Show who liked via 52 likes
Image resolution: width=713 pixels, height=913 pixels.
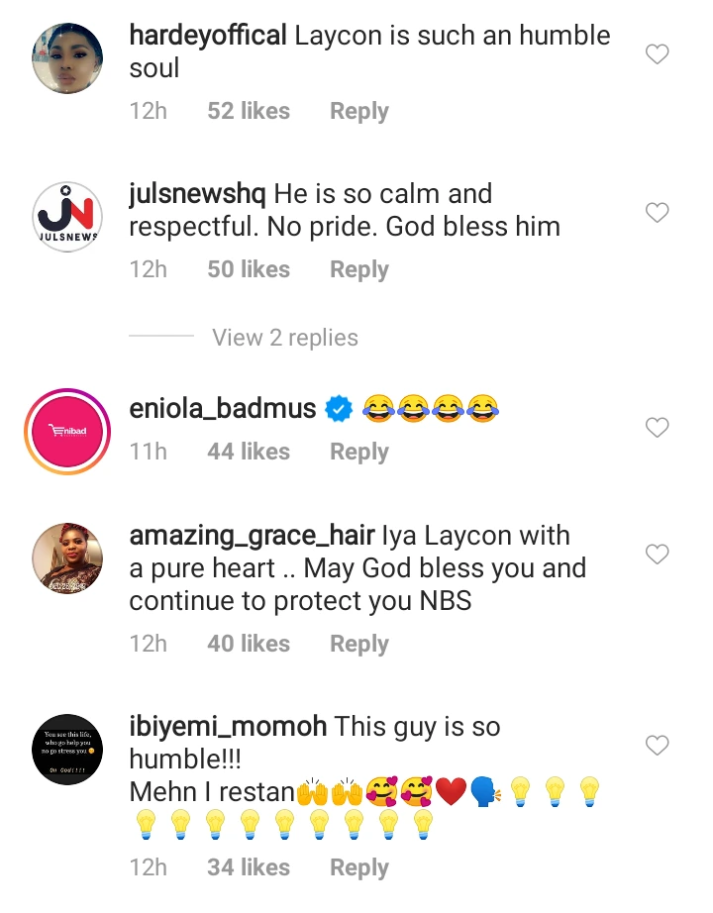pos(249,111)
